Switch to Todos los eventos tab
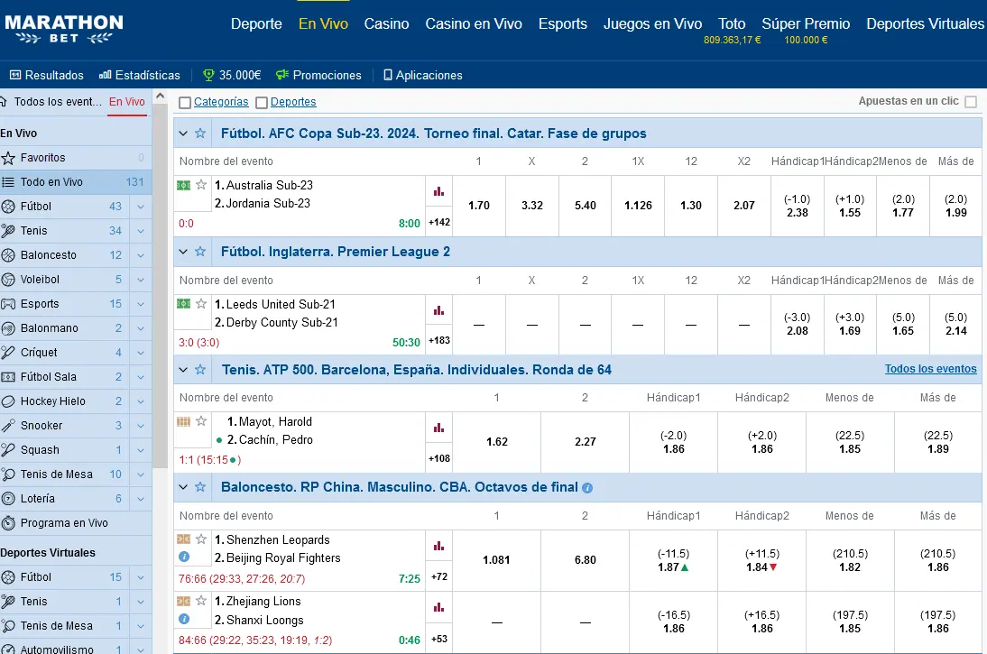The width and height of the screenshot is (987, 654). click(x=52, y=101)
